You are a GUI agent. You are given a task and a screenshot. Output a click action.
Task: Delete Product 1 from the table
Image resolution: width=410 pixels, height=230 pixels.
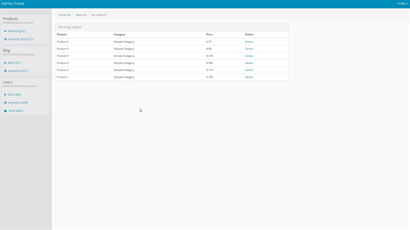pyautogui.click(x=249, y=77)
